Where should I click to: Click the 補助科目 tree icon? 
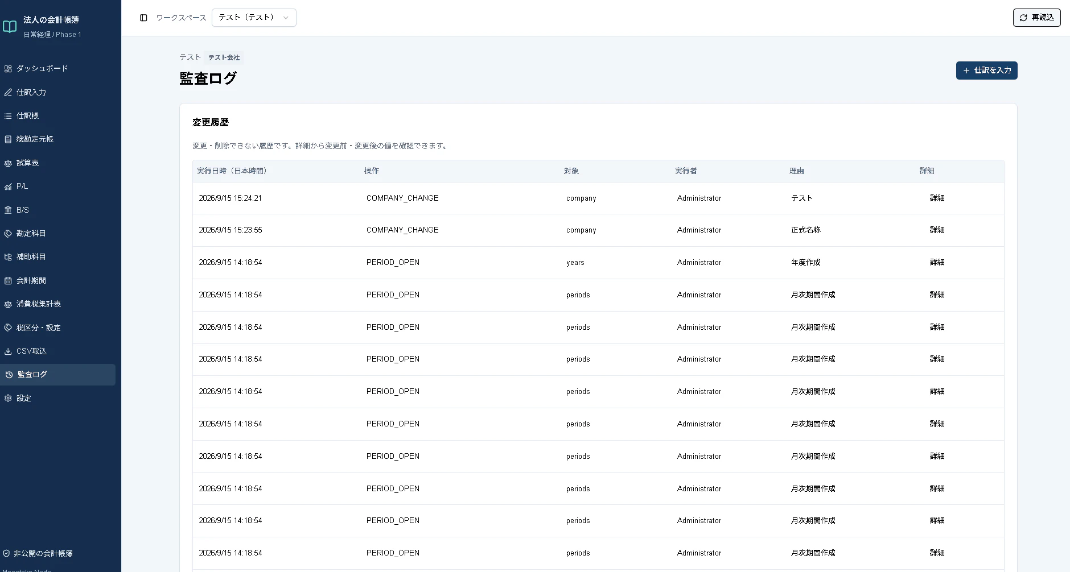coord(8,257)
